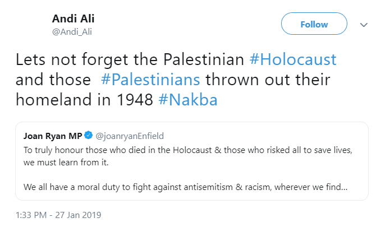The image size is (381, 227).
Task: Click the blue verified badge icon
Action: tap(89, 135)
